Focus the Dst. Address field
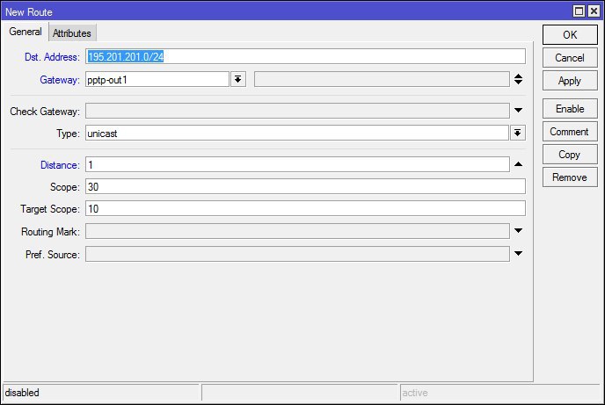This screenshot has width=605, height=405. tap(305, 56)
